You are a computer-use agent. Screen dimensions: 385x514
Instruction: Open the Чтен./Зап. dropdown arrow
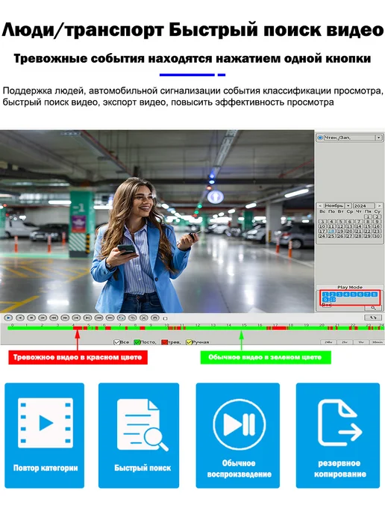tap(378, 137)
